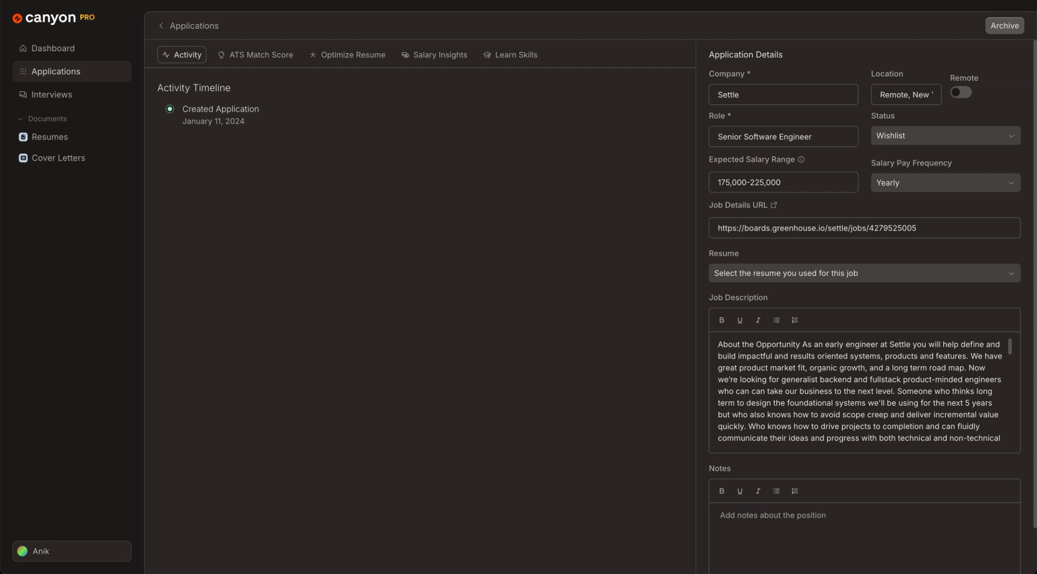This screenshot has height=574, width=1037.
Task: Insert numbered list in Notes
Action: [x=794, y=491]
